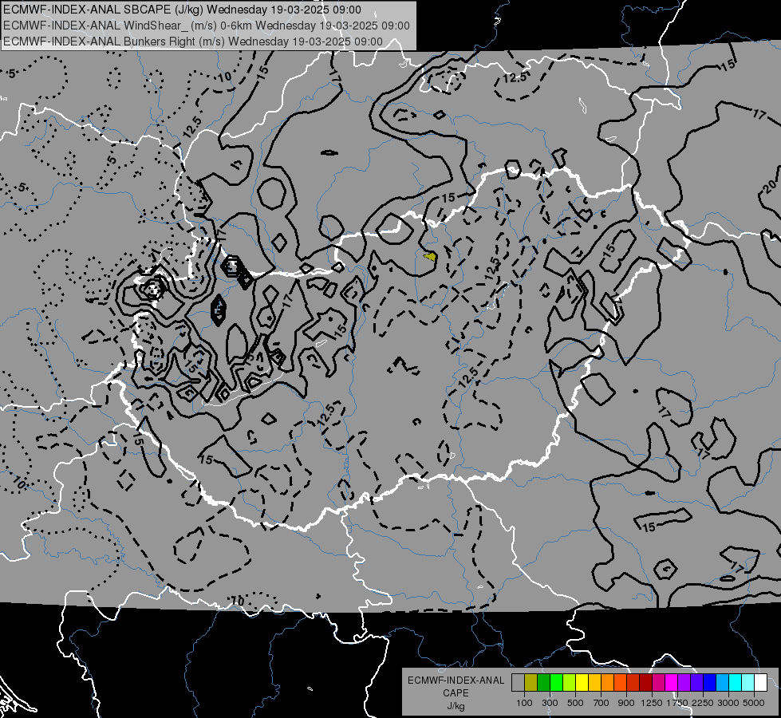Click the 20 contour label on map
Image resolution: width=781 pixels, height=718 pixels.
(x=771, y=187)
